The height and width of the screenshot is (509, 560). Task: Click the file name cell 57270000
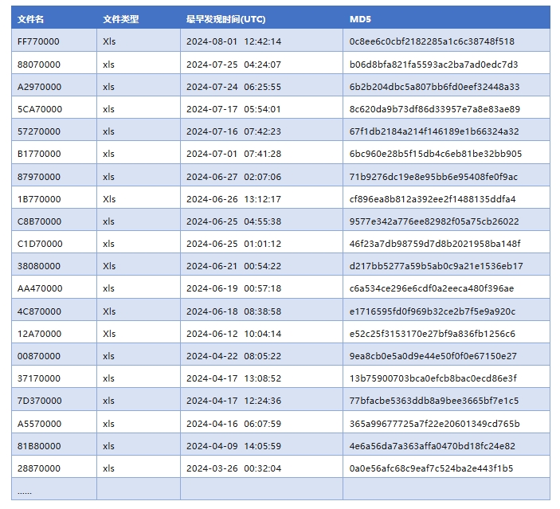tap(38, 131)
